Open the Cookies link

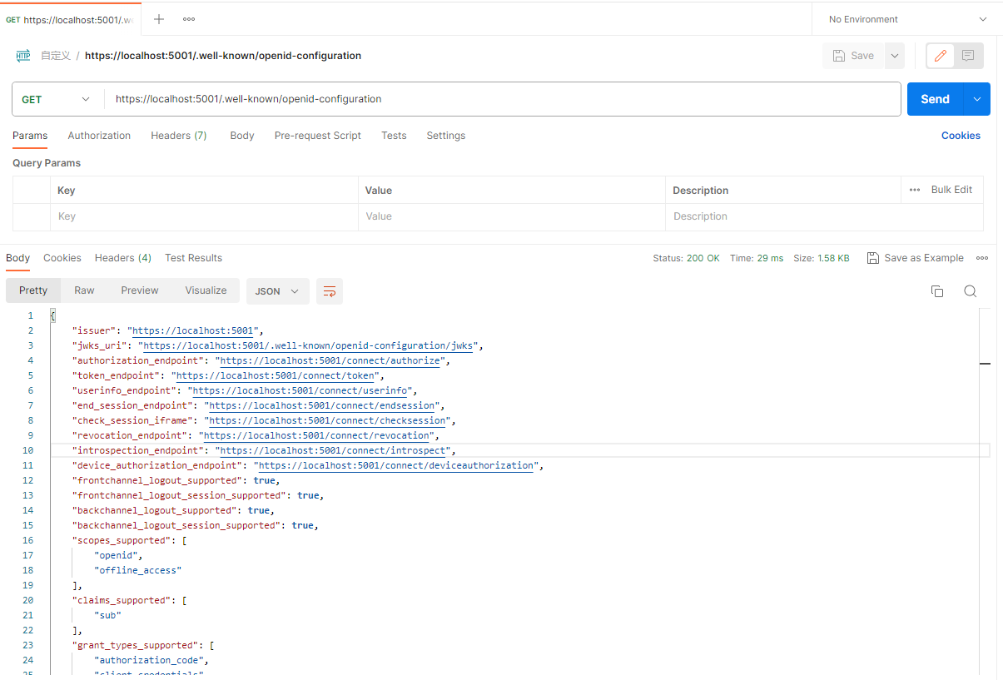click(x=961, y=136)
